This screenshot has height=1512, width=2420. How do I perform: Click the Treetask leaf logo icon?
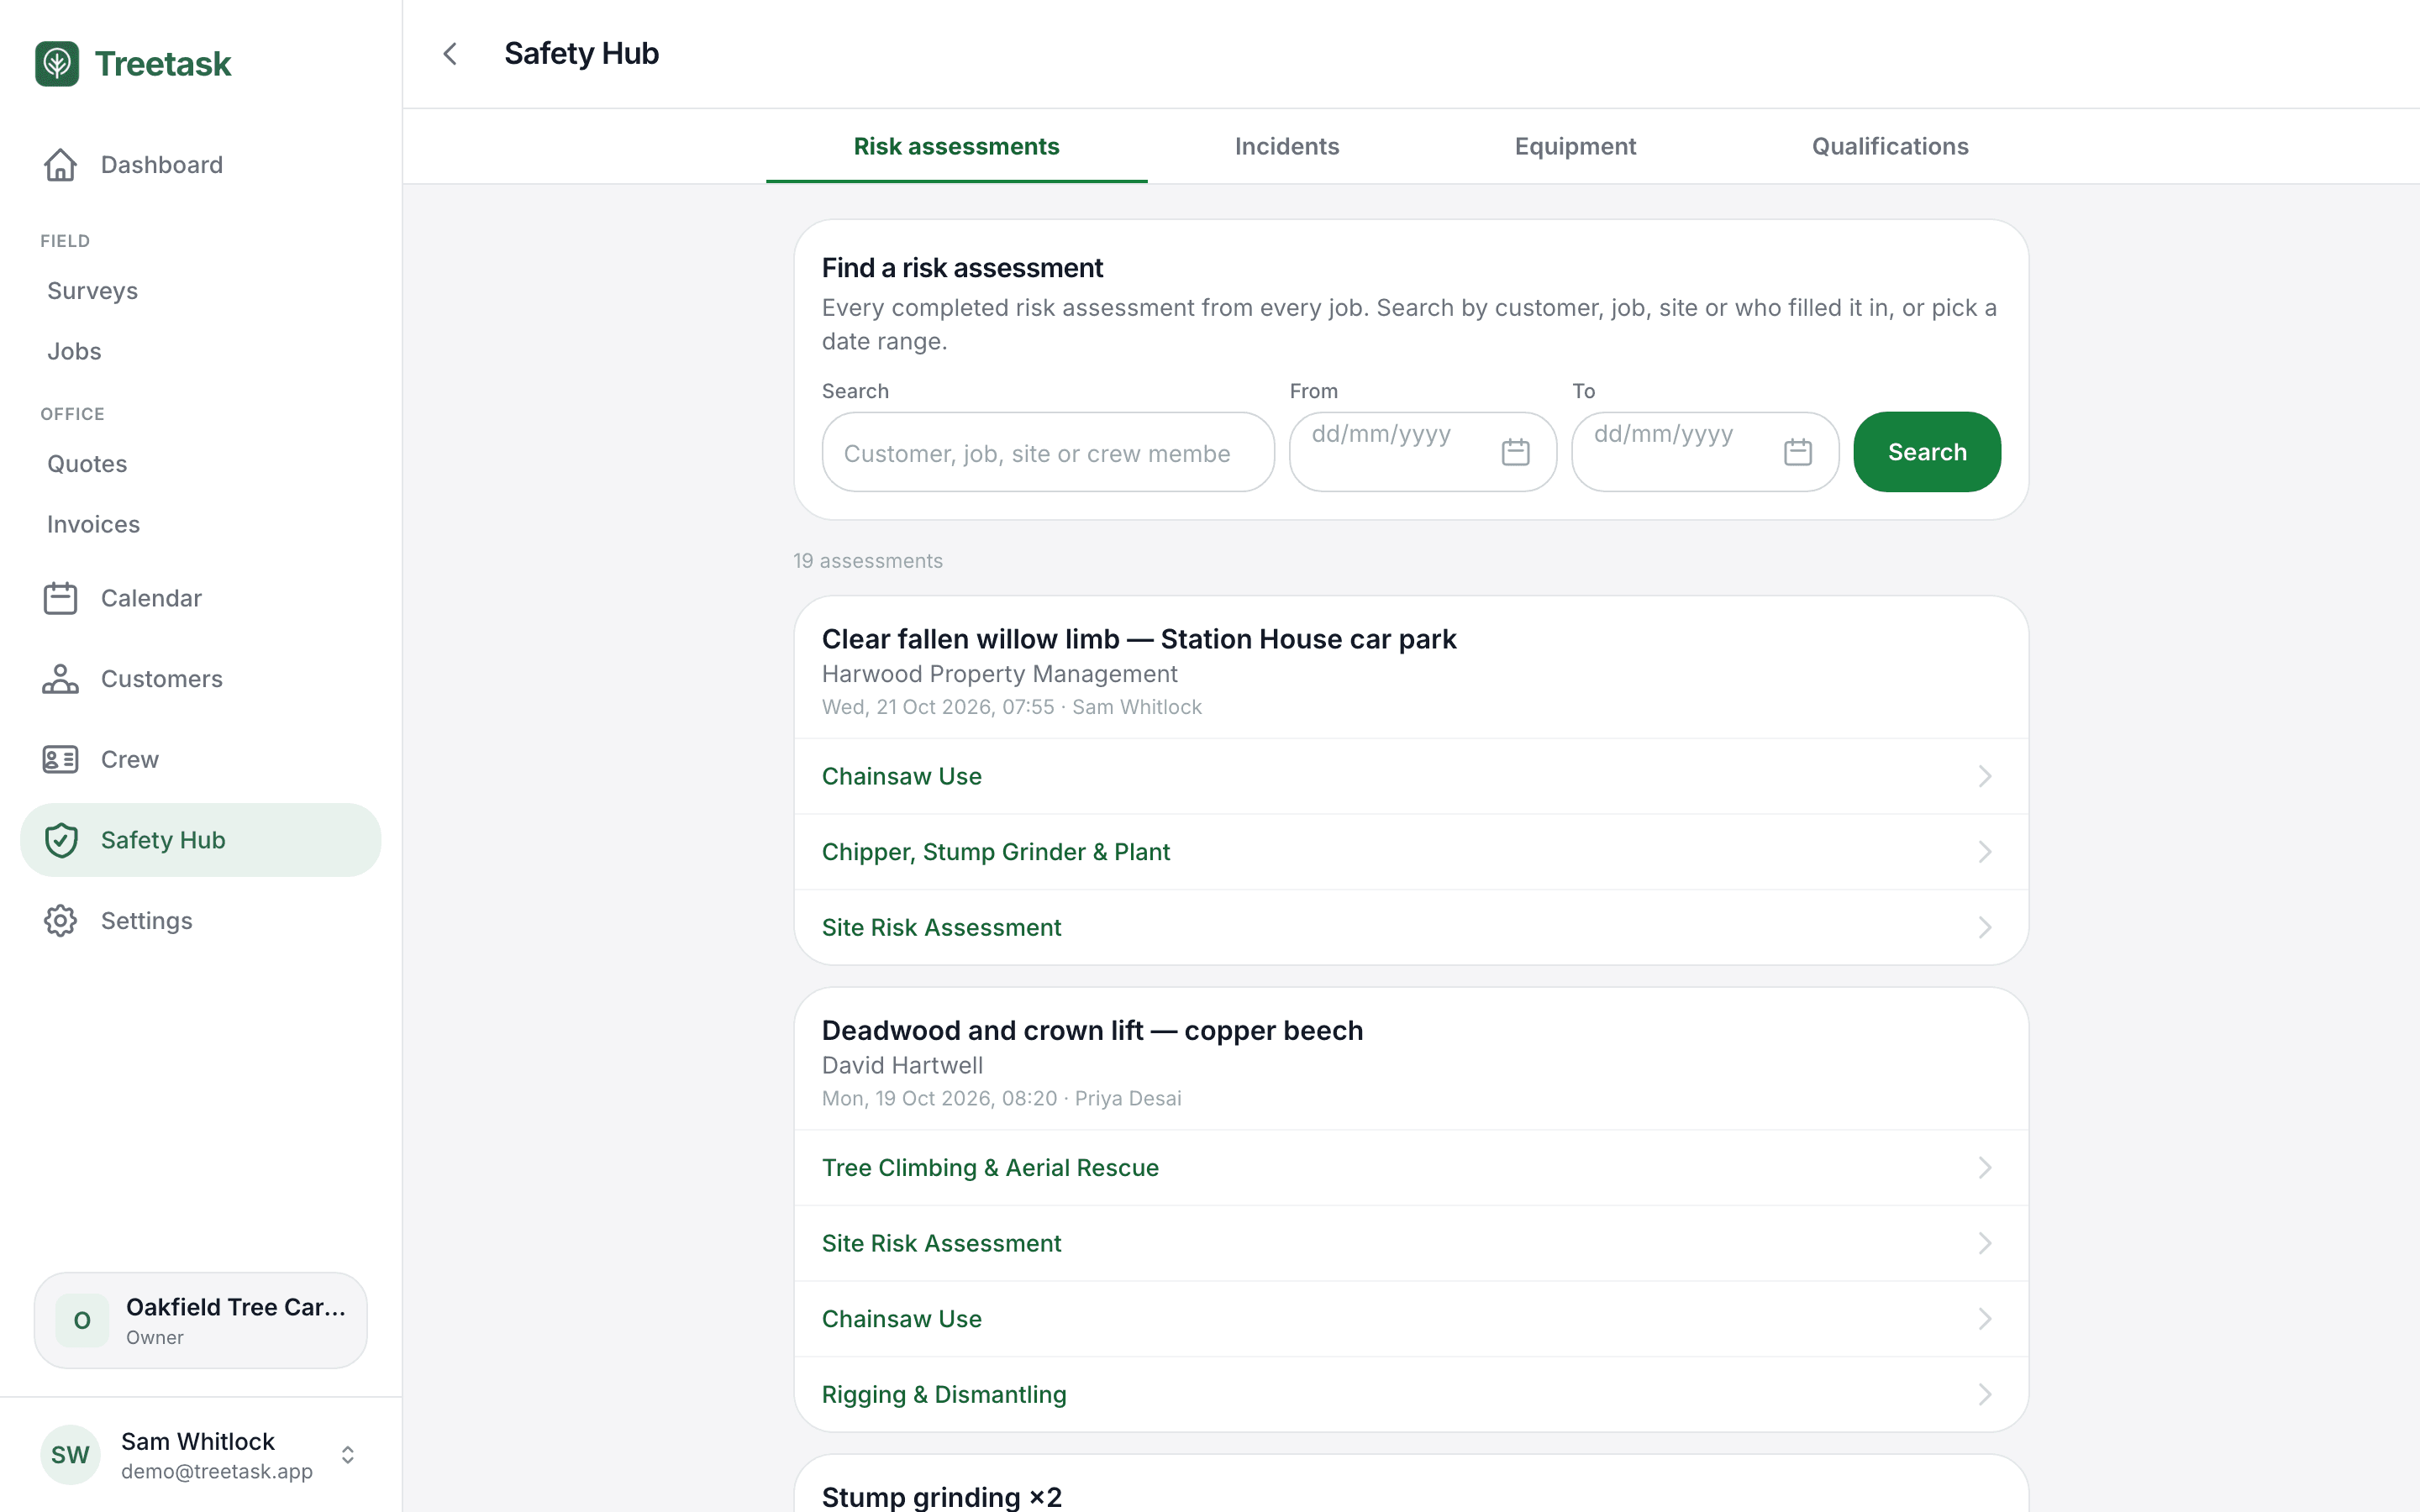(x=57, y=64)
